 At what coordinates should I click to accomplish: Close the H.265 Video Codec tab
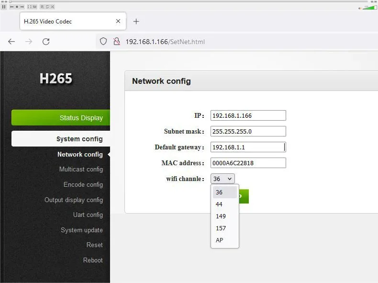118,22
